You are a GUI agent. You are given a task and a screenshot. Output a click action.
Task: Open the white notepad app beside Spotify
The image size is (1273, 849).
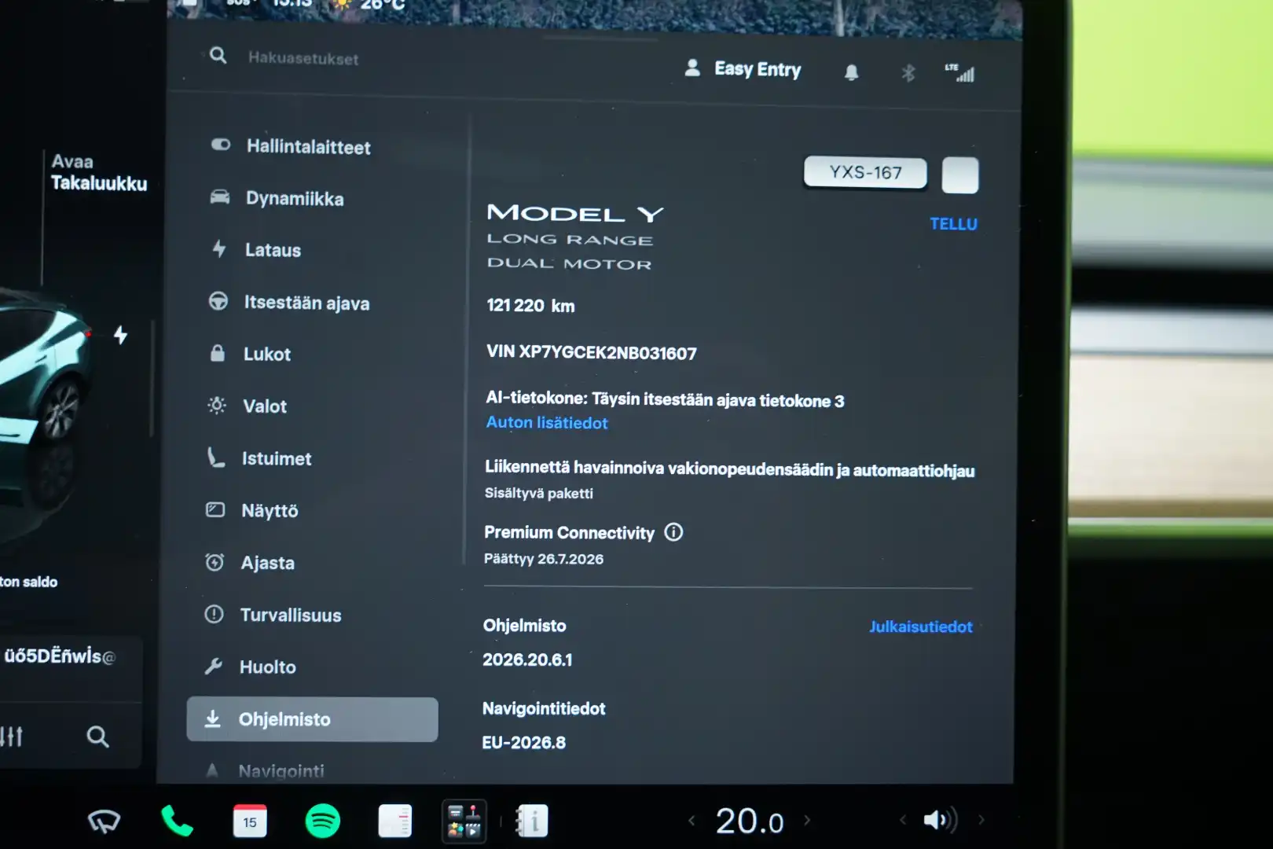(x=394, y=821)
